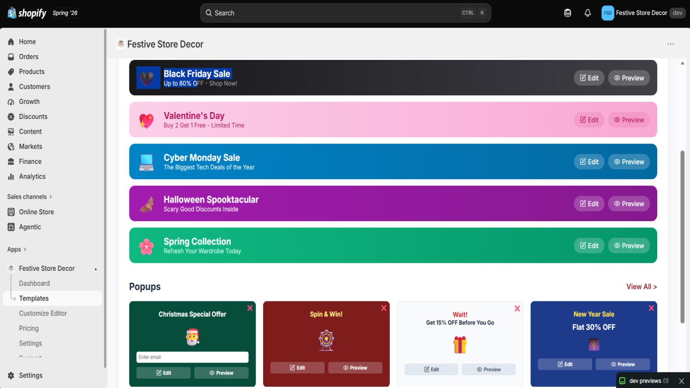Open Customize Editor

43,313
